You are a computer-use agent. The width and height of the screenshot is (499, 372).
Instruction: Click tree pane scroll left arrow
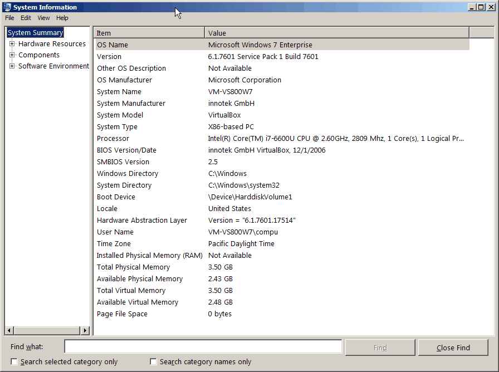[x=9, y=330]
